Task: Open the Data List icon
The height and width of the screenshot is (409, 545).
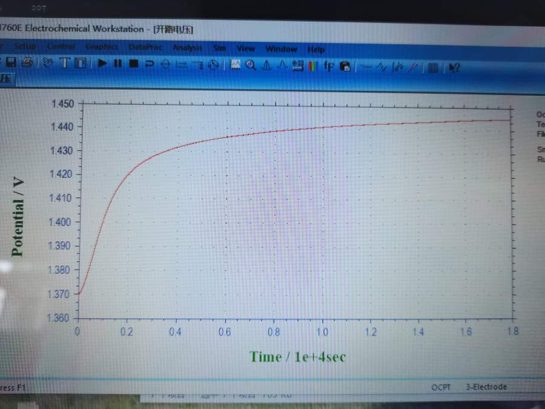Action: [433, 67]
